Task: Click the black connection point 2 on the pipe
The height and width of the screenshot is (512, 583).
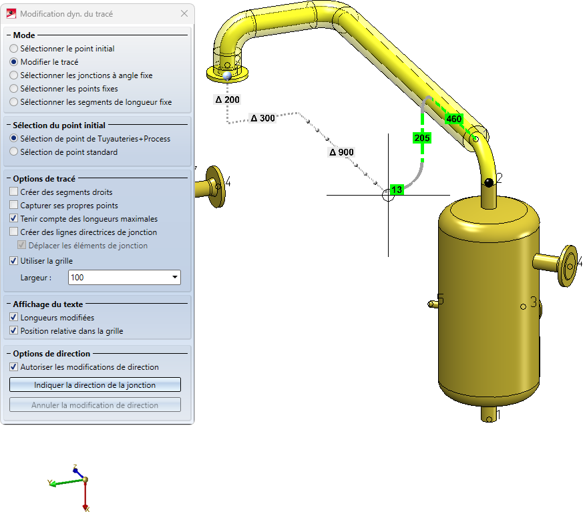Action: click(x=489, y=182)
